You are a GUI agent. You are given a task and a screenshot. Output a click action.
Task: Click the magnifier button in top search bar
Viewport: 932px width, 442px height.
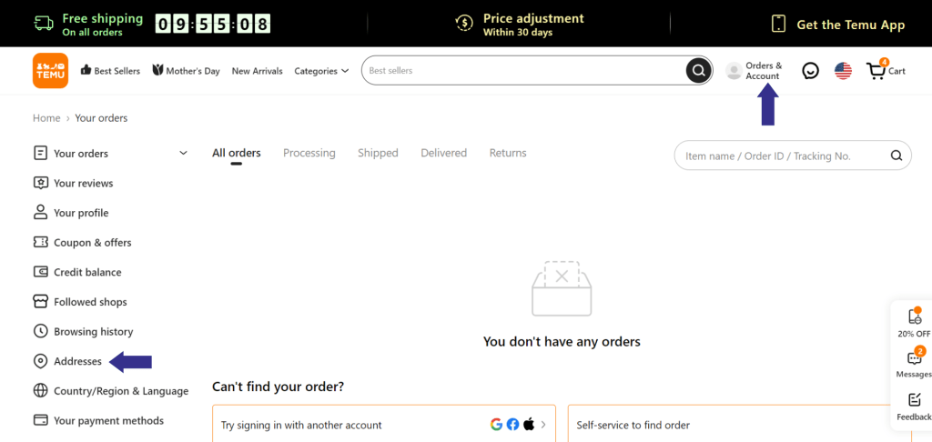pos(698,71)
